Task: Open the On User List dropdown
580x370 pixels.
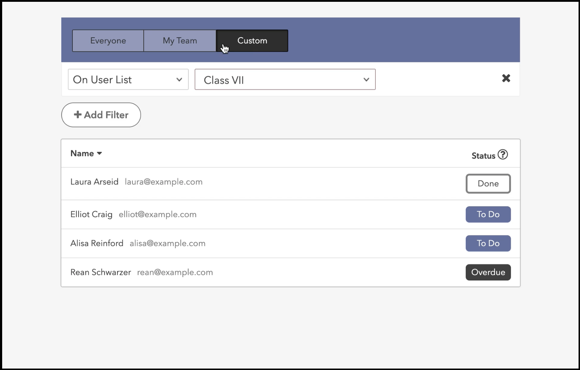Action: tap(128, 80)
